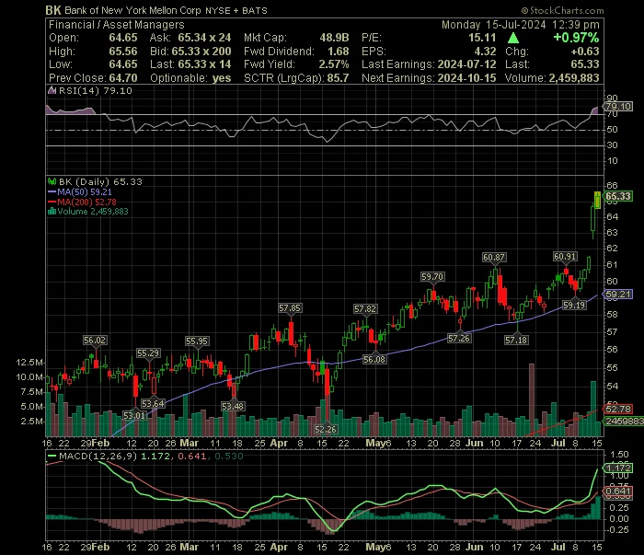
Task: Click the Mkt Cap value 48.9B
Action: [334, 38]
